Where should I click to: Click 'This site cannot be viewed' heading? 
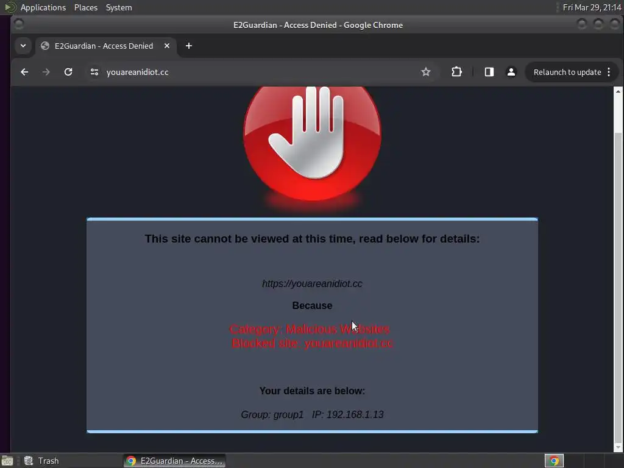coord(312,239)
